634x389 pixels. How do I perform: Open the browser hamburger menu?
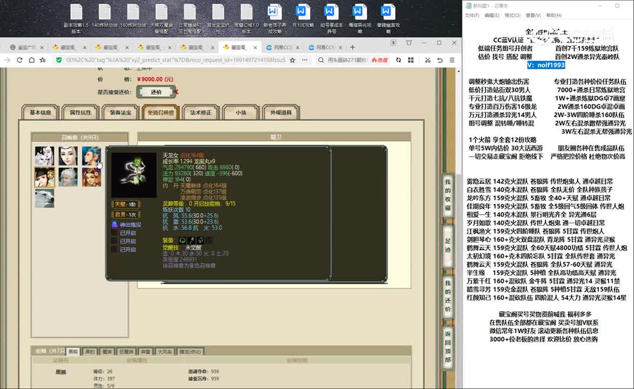pos(452,60)
